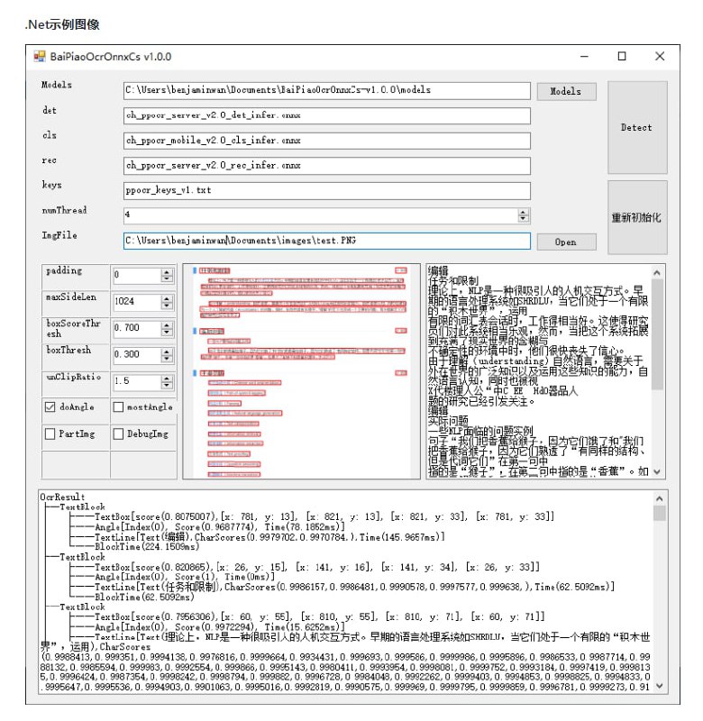This screenshot has width=703, height=721.
Task: Lower boxThresh using its down arrow
Action: 166,359
